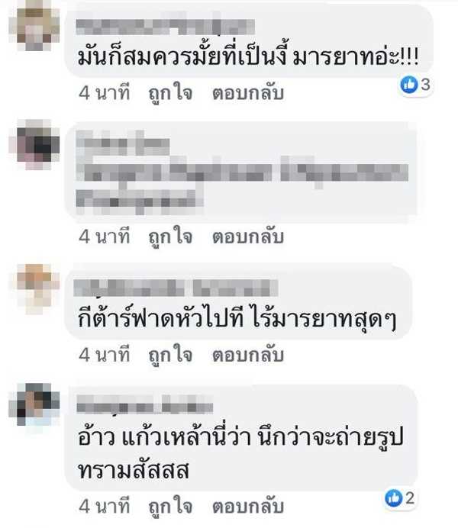The width and height of the screenshot is (458, 528).
Task: Click the last comment's 4 นาที timestamp
Action: pyautogui.click(x=105, y=507)
